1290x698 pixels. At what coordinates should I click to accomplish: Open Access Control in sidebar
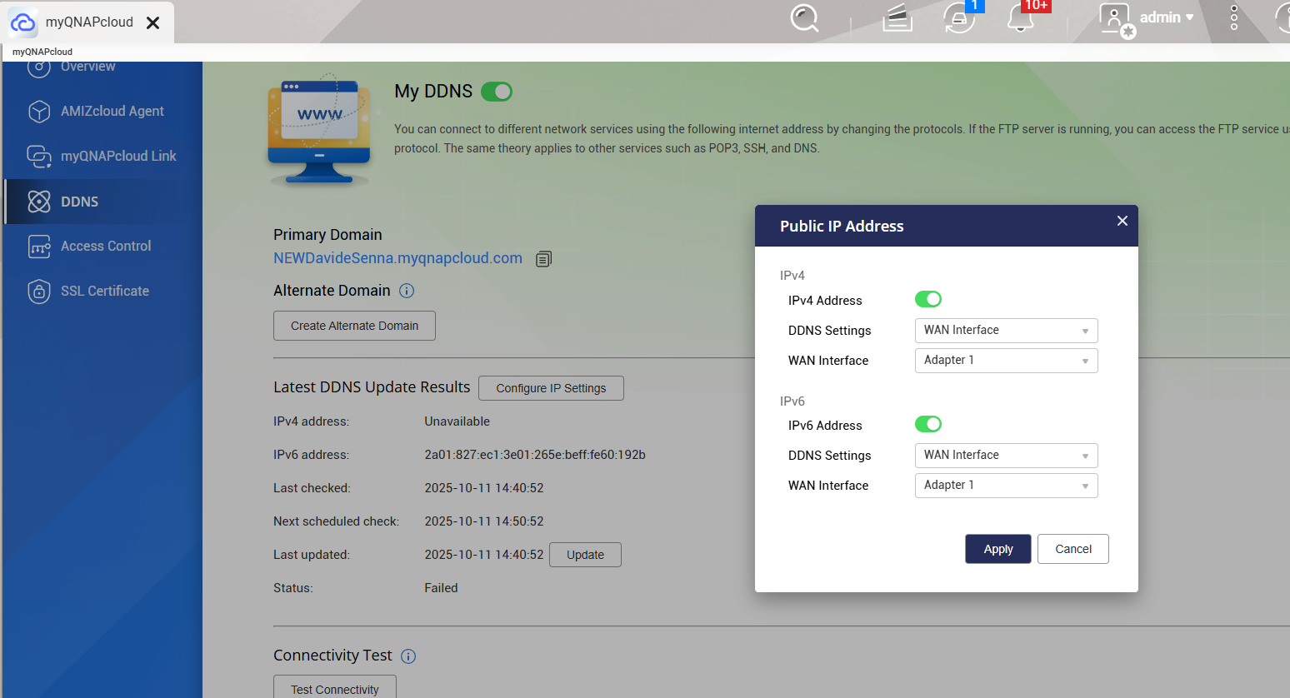coord(105,247)
